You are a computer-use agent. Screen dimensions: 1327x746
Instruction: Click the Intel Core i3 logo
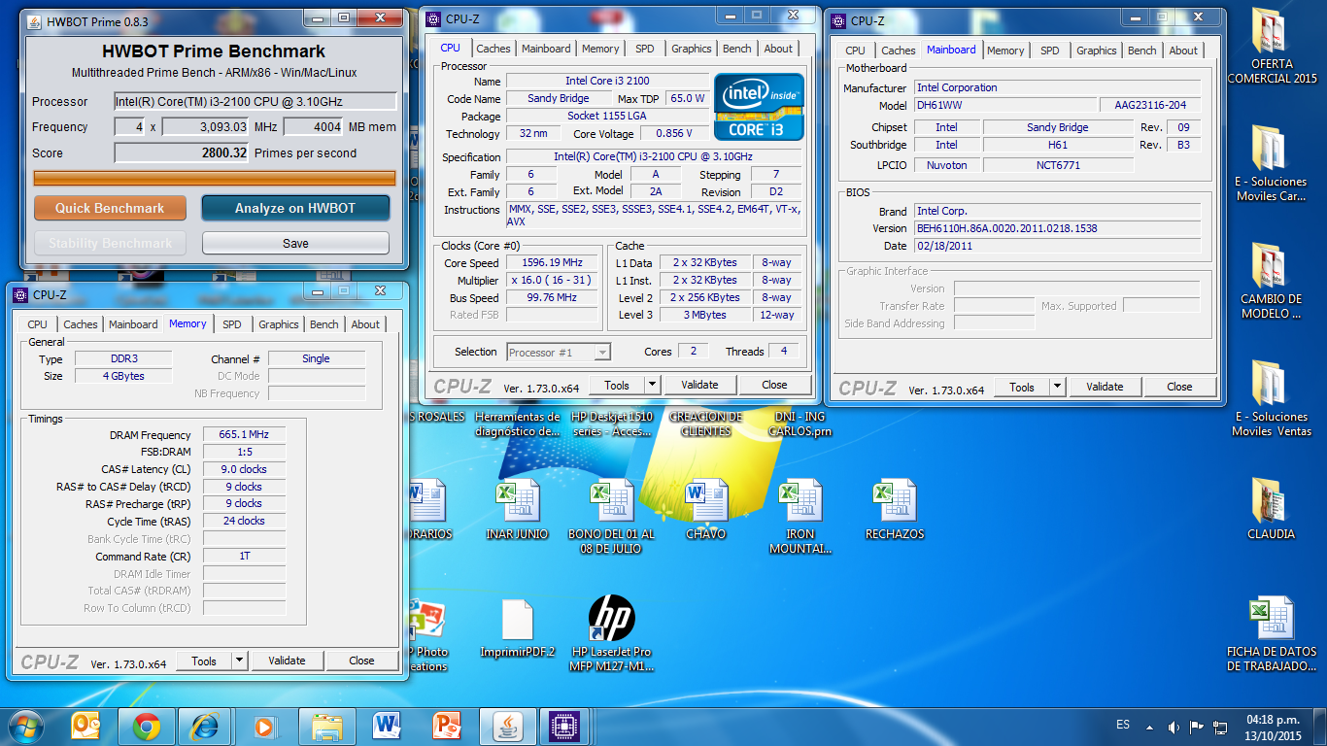coord(759,107)
